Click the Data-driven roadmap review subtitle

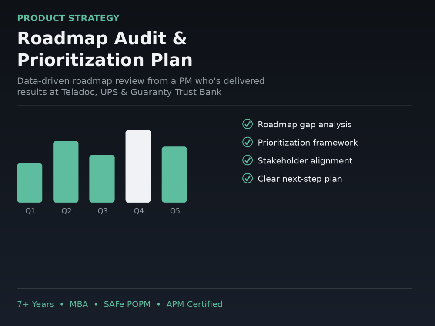point(141,86)
